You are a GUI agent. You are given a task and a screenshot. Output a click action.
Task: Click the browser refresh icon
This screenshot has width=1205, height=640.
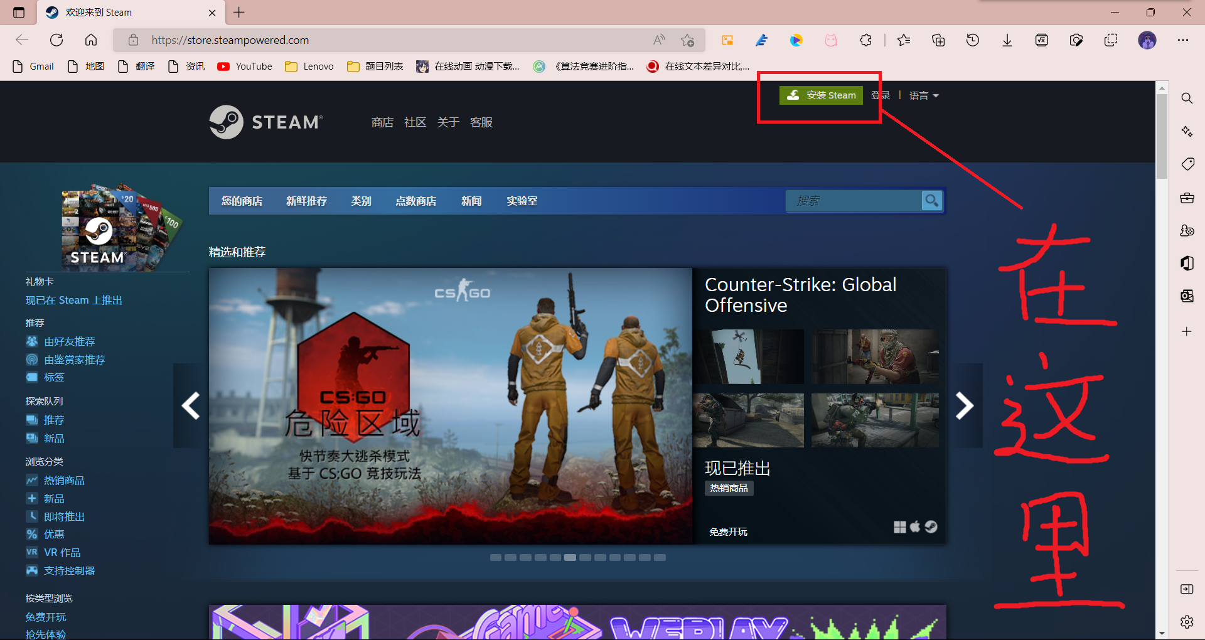[x=56, y=40]
